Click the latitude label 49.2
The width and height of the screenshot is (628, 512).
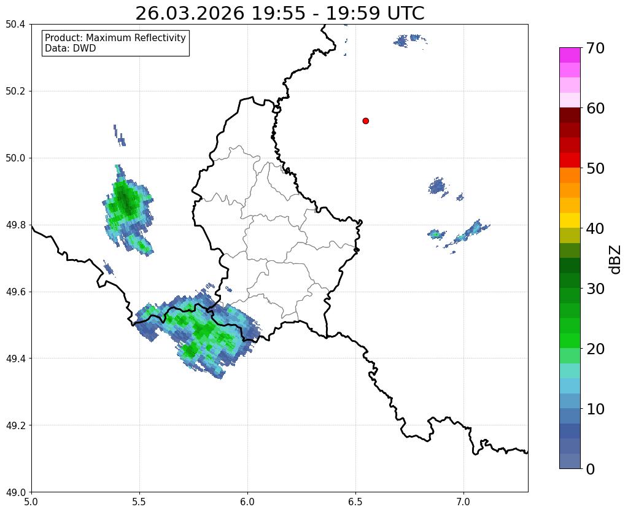point(15,425)
